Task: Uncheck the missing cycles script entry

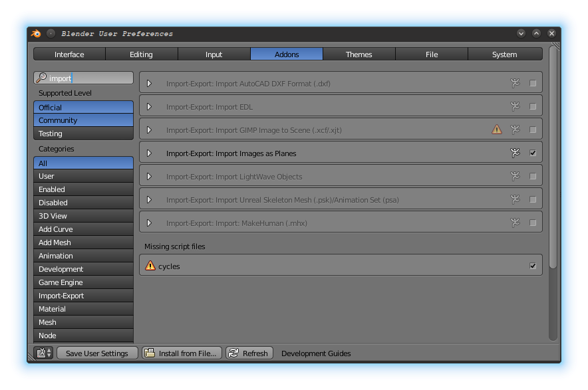Action: (x=533, y=266)
